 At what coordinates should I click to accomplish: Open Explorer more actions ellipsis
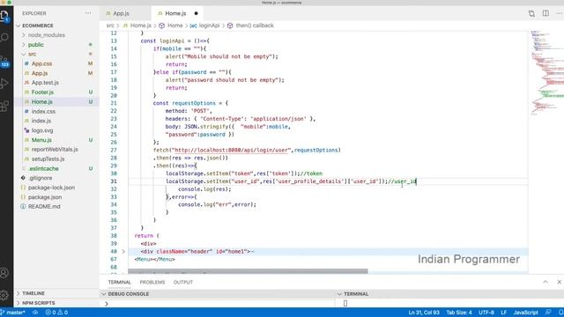click(x=88, y=13)
